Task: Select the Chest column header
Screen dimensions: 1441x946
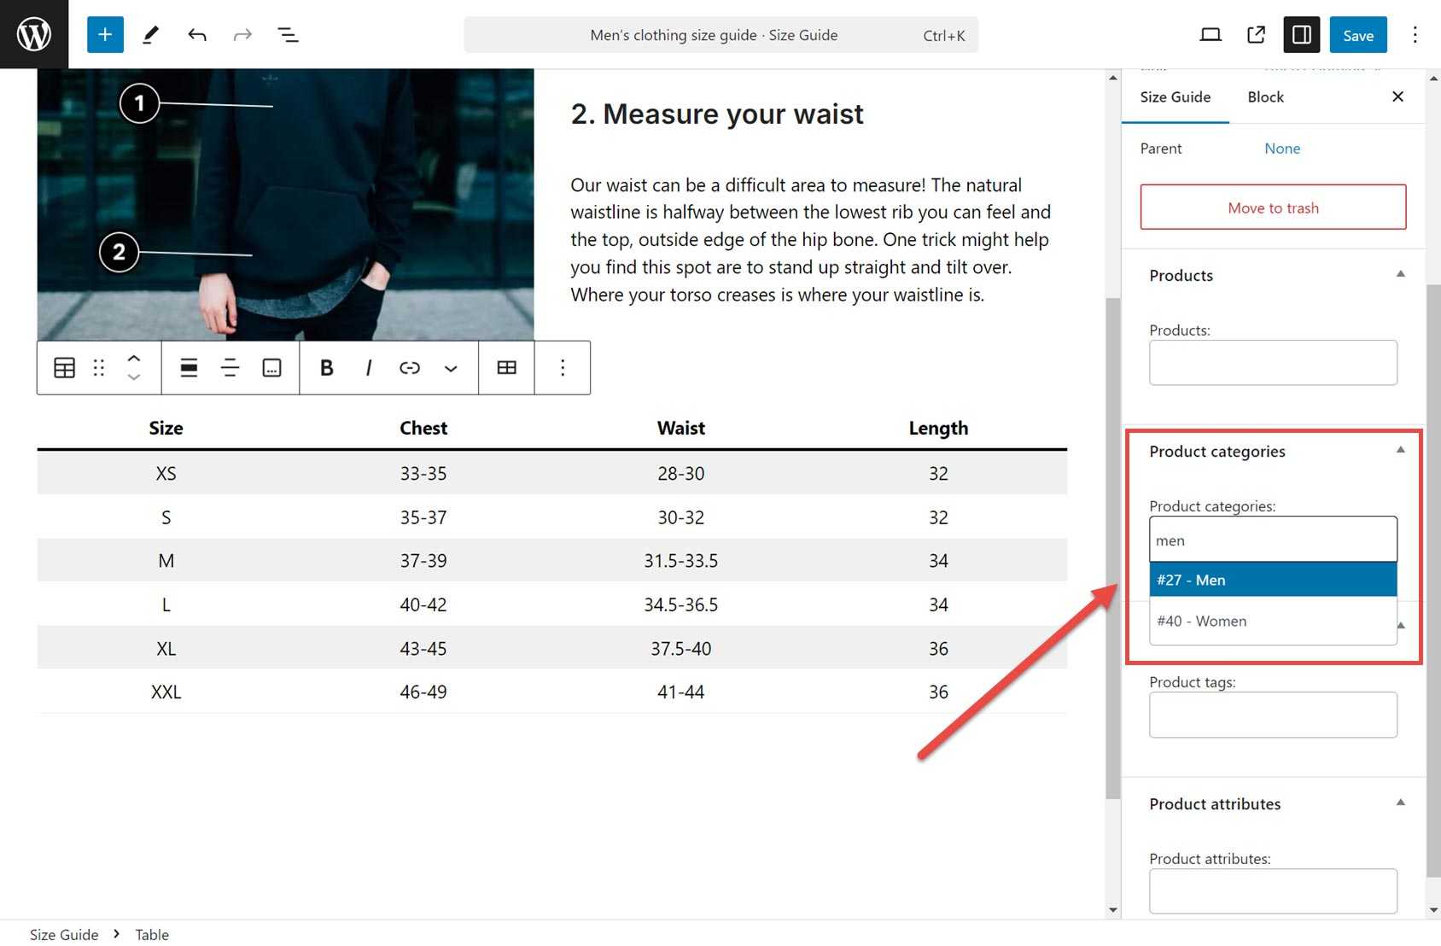Action: 423,428
